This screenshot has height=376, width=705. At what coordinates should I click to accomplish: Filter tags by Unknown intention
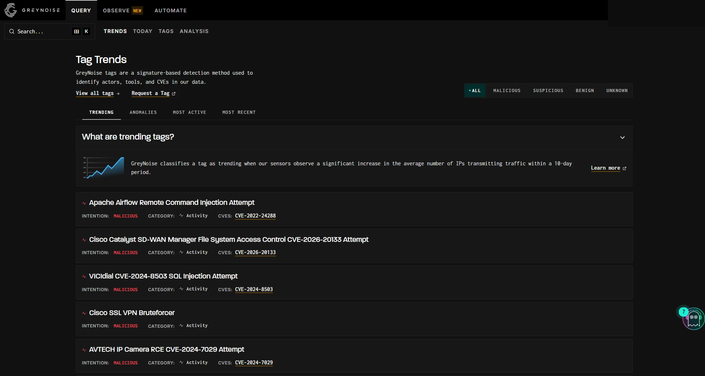point(617,91)
